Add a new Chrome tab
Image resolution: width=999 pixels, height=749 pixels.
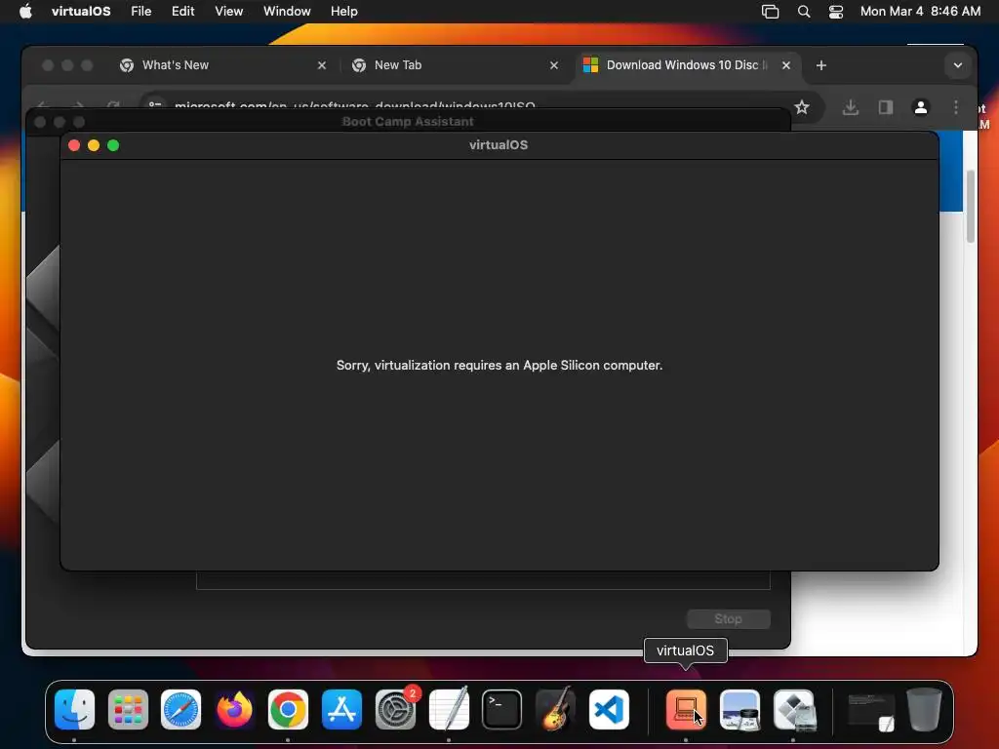point(821,65)
